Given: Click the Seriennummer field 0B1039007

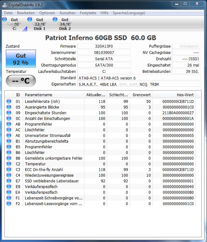Looking at the screenshot, I should pos(104,52).
